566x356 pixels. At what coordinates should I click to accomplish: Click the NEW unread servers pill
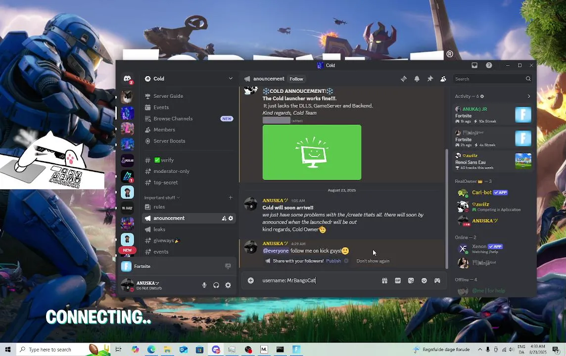coord(127,250)
